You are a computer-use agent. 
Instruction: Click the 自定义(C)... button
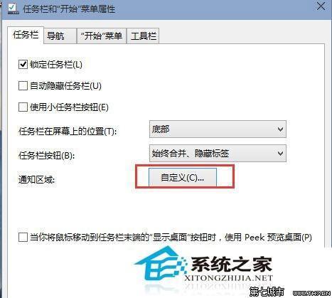[183, 178]
